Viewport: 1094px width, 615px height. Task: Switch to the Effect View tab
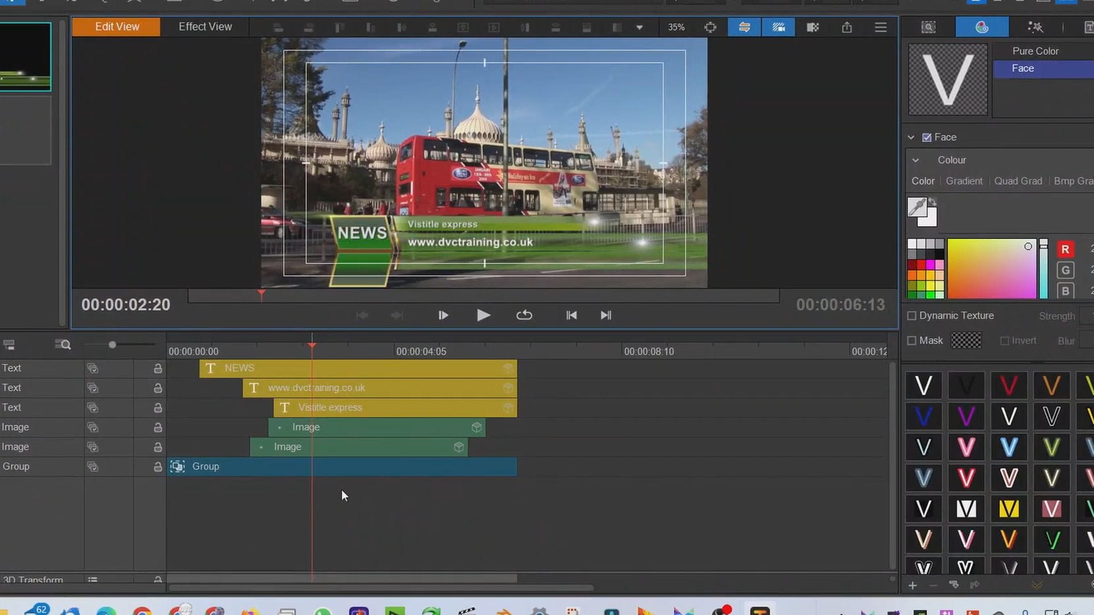point(205,27)
